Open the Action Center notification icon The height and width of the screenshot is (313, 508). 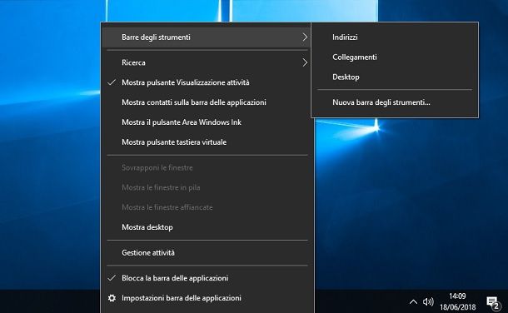pyautogui.click(x=493, y=303)
